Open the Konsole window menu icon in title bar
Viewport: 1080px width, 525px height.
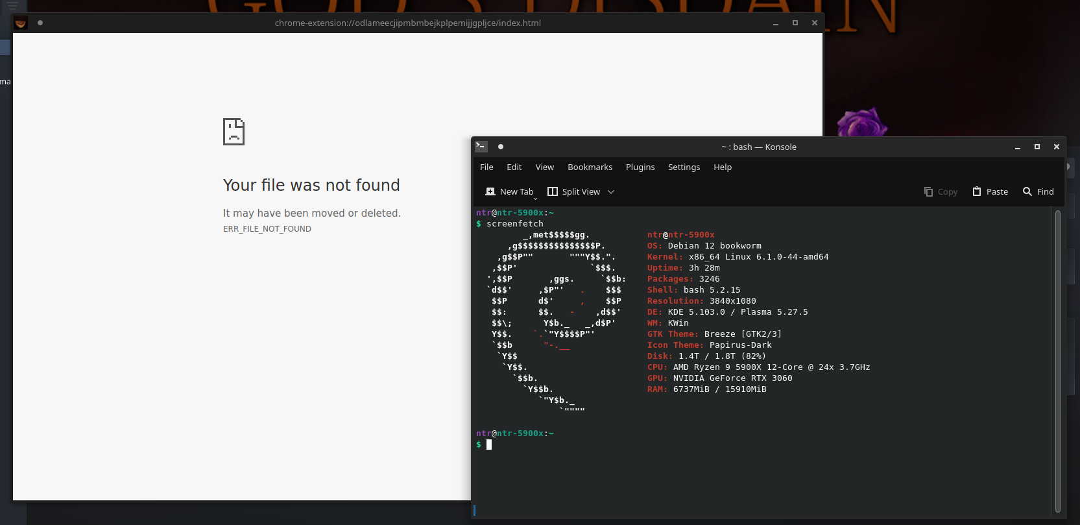[x=481, y=147]
